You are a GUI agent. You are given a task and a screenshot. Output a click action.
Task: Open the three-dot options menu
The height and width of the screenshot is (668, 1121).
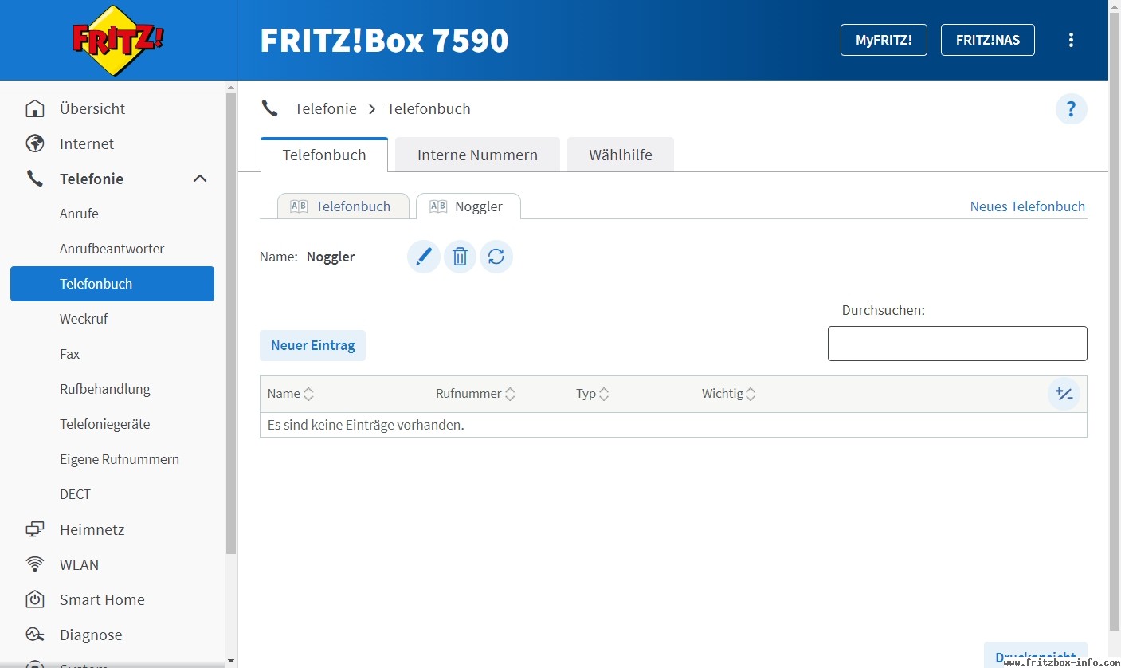1071,40
